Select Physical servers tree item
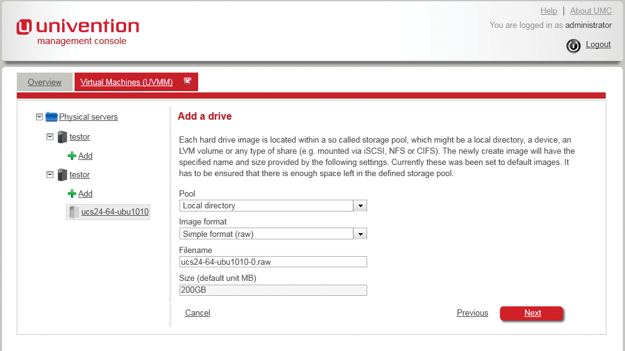Screen dimensions: 625x351 click(x=88, y=117)
